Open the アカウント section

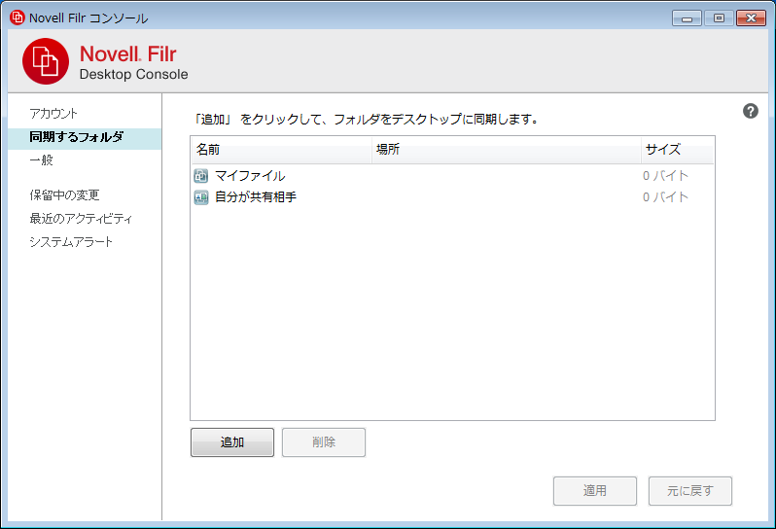tap(53, 114)
